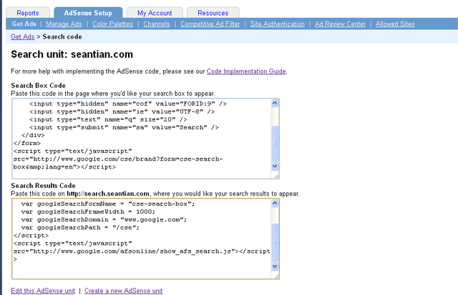Screen dimensions: 458x295
Task: Open Channels section
Action: 157,24
